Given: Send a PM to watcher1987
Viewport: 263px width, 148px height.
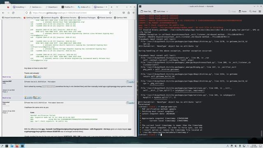Looking at the screenshot, I should [x=37, y=98].
